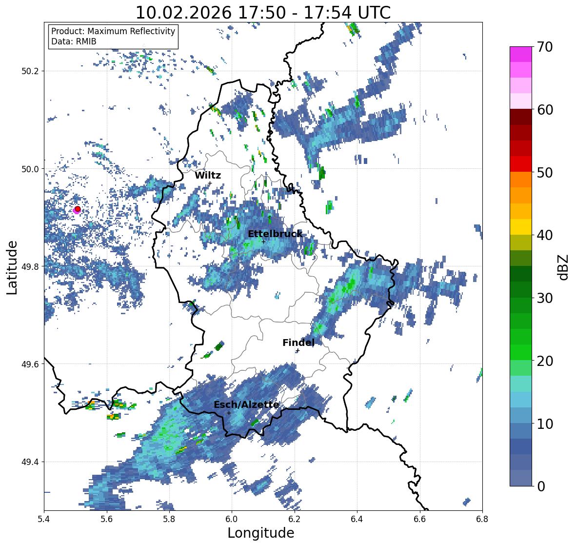Click the 70 tick on the colorbar

pyautogui.click(x=545, y=47)
